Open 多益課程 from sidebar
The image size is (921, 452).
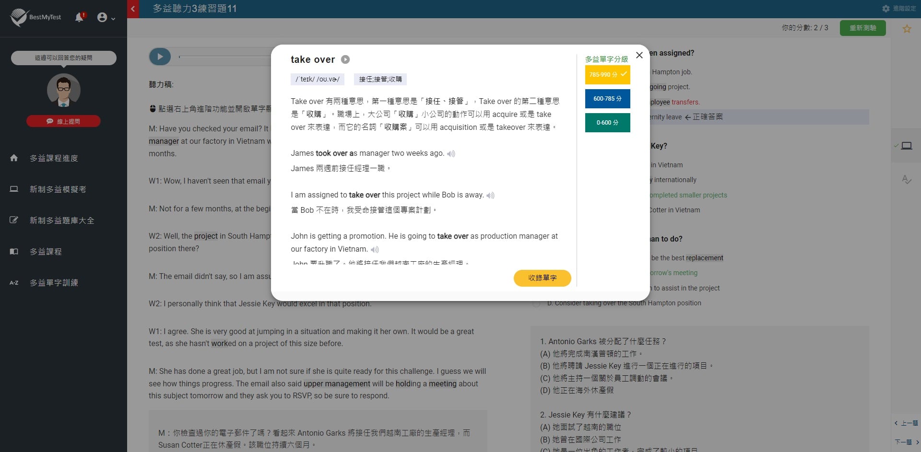point(46,252)
